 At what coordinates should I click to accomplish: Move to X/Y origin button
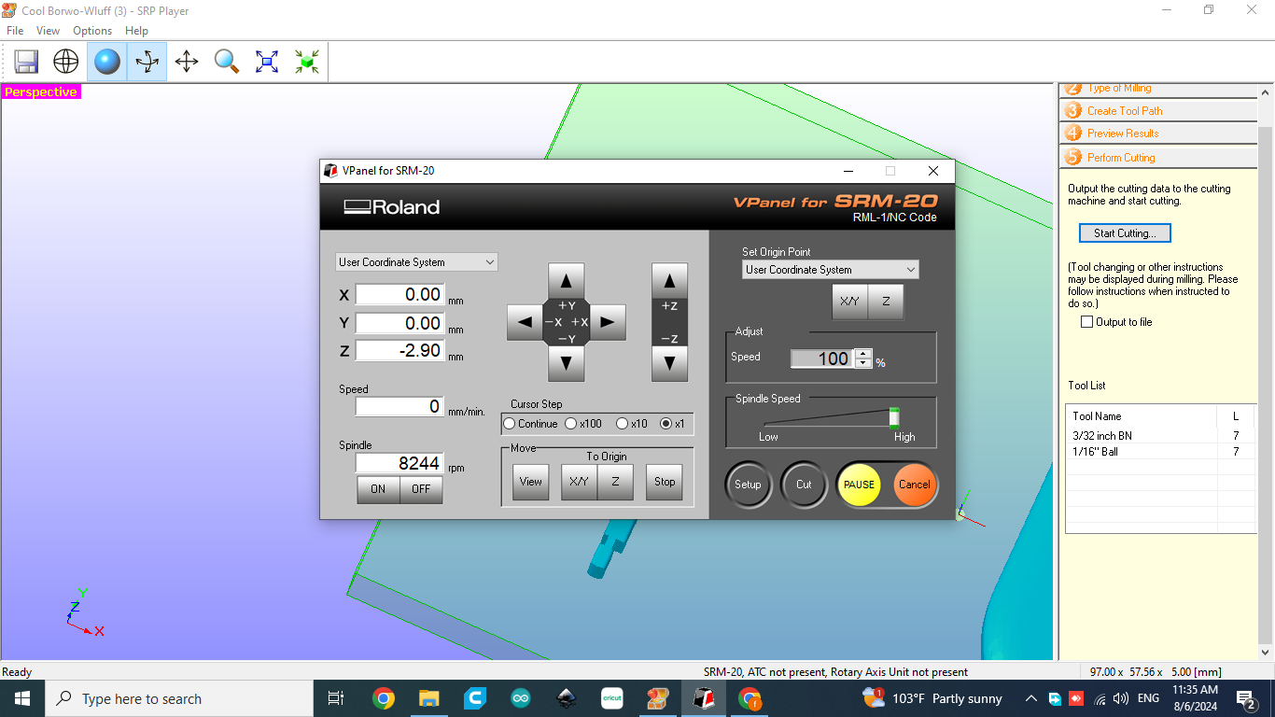580,482
